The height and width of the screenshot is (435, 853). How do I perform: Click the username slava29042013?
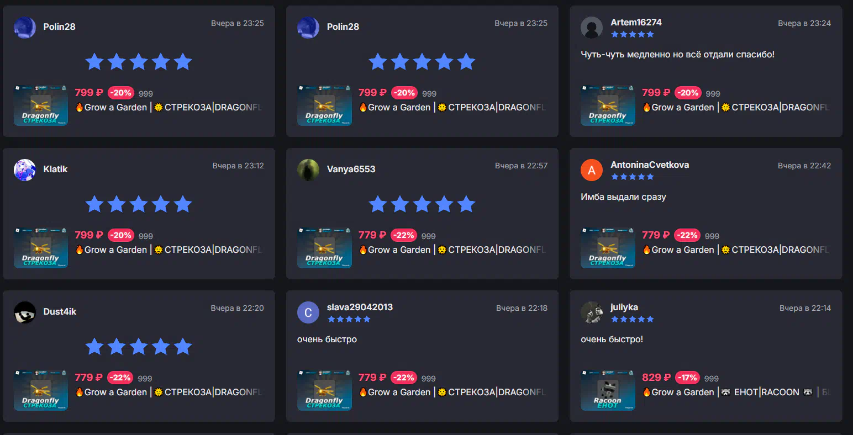click(x=360, y=307)
